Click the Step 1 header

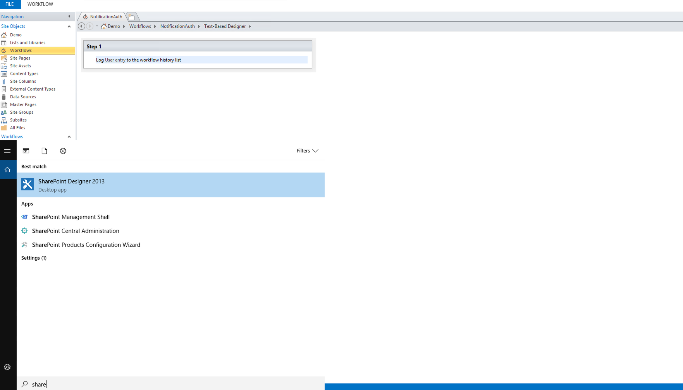pos(198,46)
